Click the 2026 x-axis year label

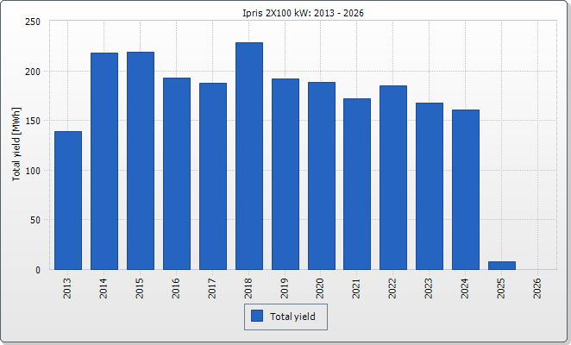click(x=538, y=287)
